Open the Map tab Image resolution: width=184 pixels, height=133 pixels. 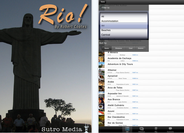[156, 129]
